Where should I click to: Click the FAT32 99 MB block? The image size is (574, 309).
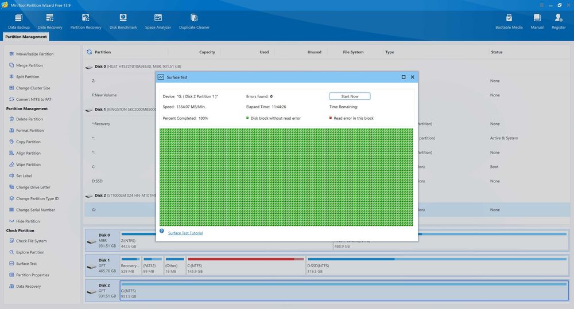152,266
